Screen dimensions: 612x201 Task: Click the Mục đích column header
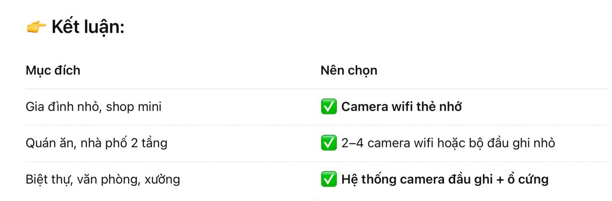(53, 70)
